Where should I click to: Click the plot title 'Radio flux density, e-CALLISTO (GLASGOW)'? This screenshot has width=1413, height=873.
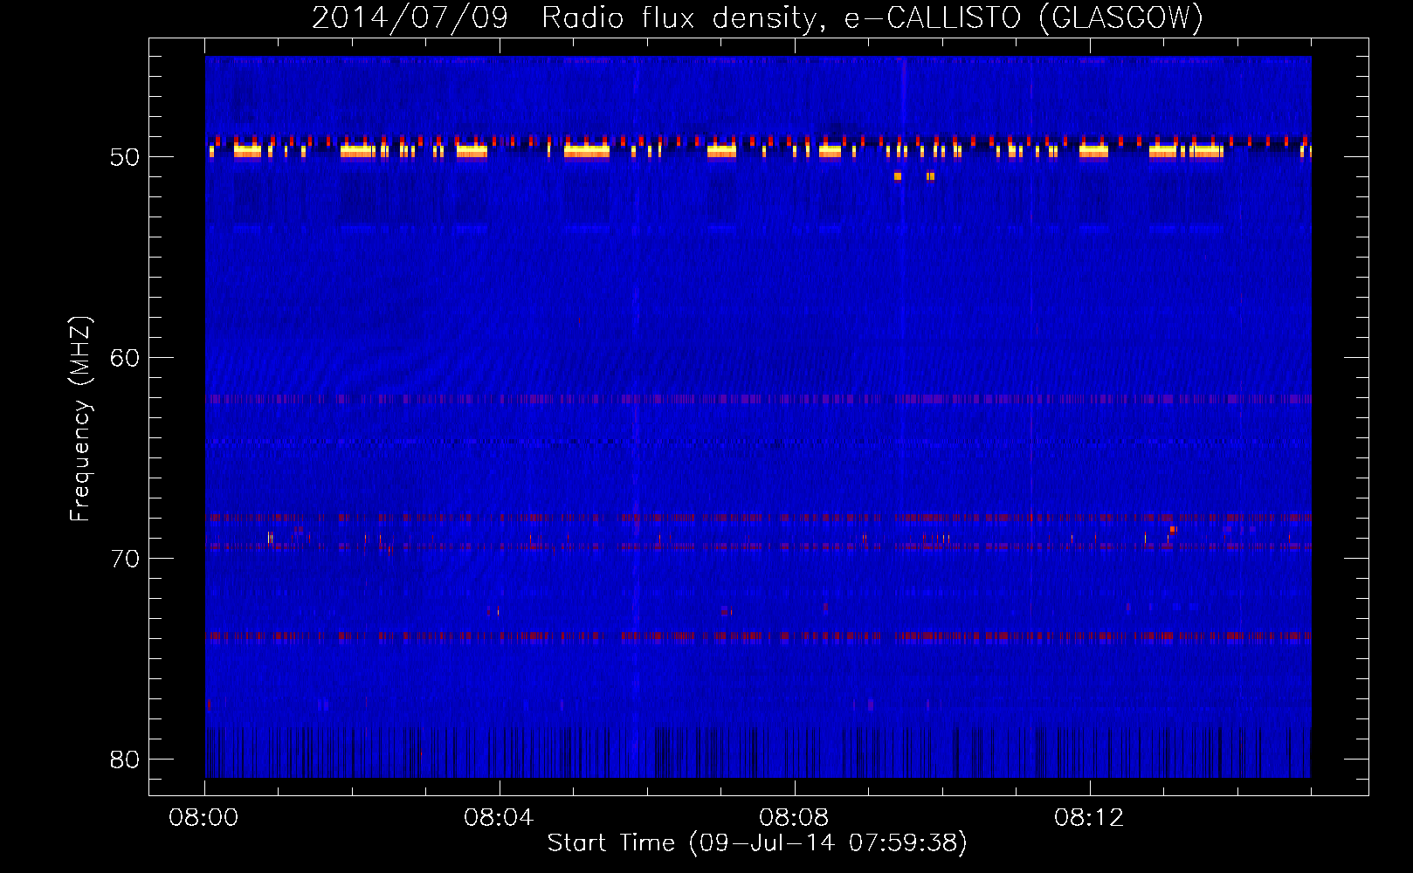coord(872,17)
